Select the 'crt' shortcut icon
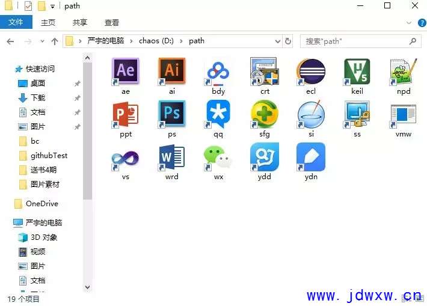This screenshot has width=427, height=306. point(265,76)
